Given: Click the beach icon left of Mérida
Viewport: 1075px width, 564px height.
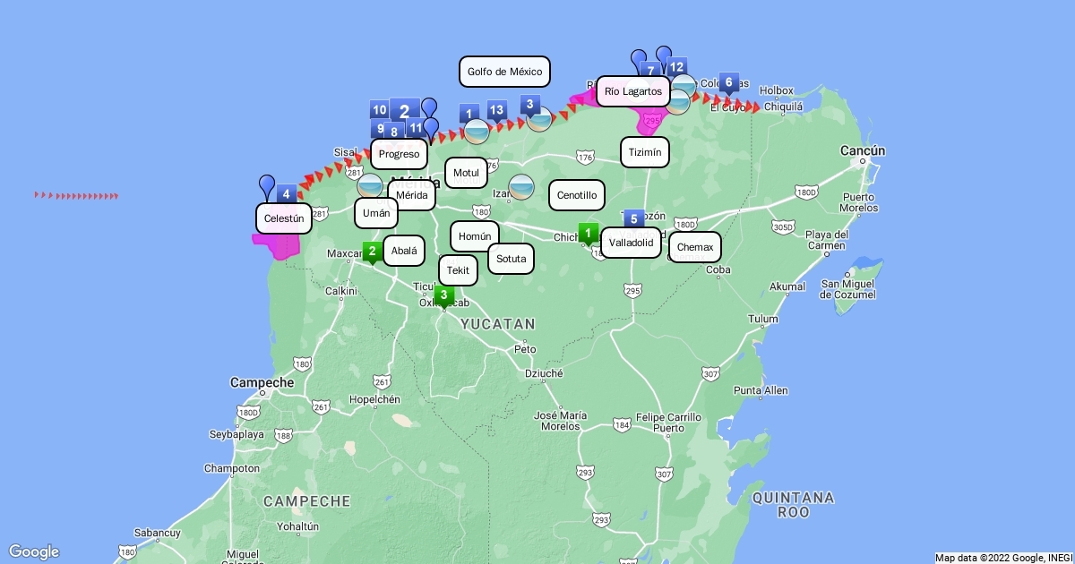Looking at the screenshot, I should 370,186.
